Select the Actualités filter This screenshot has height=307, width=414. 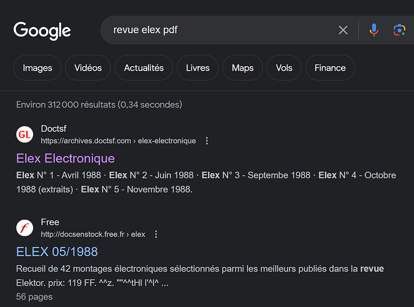click(x=144, y=68)
